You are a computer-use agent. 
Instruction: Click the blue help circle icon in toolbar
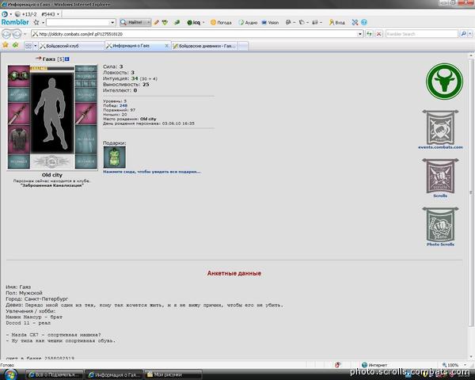tap(364, 22)
